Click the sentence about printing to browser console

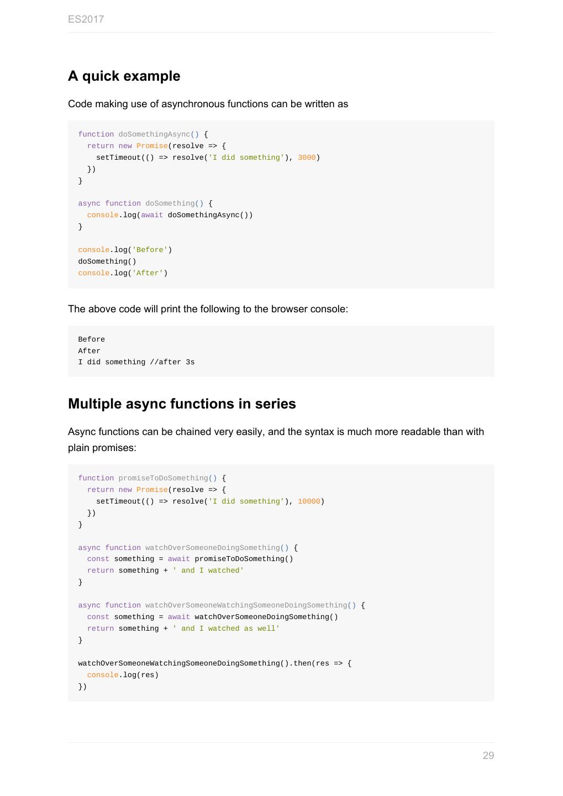pyautogui.click(x=208, y=309)
